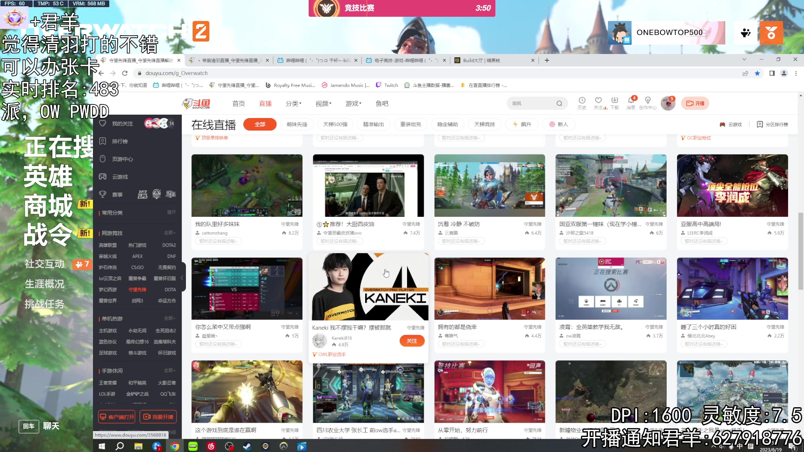Open the 页游中心 sidebar item

click(122, 159)
